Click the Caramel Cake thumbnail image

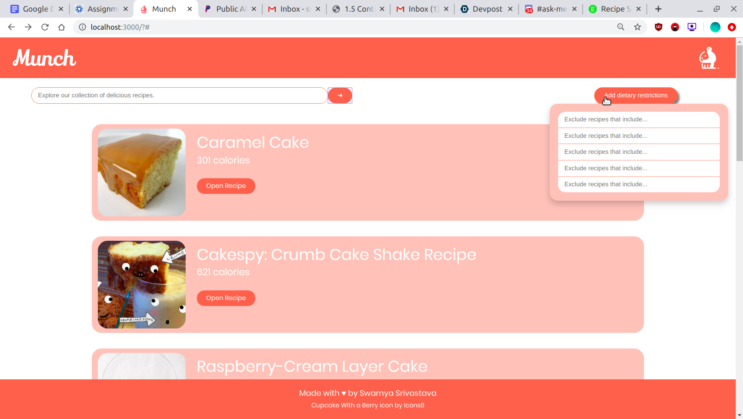[x=142, y=172]
